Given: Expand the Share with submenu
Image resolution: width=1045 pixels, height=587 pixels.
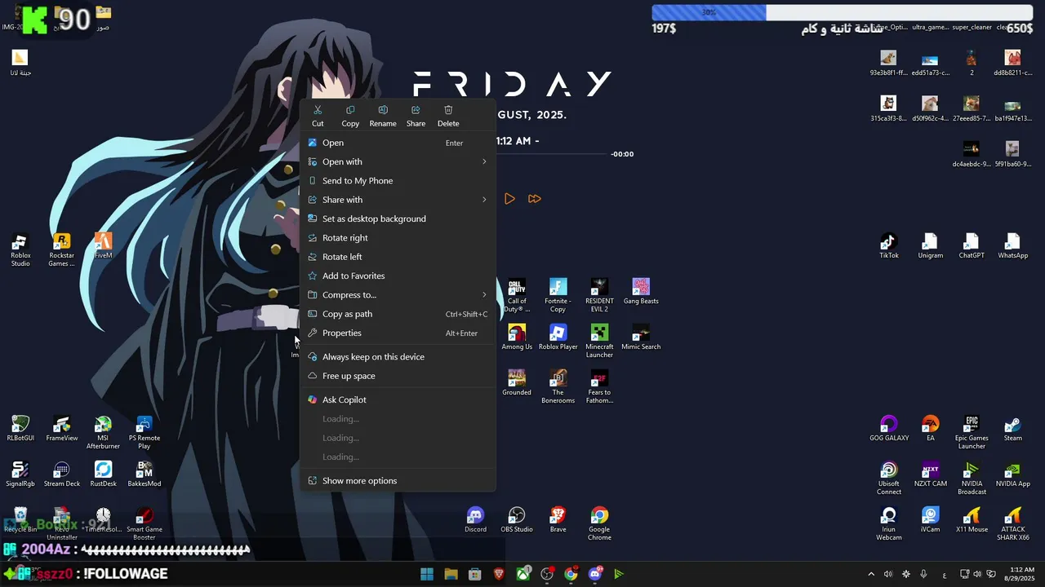Looking at the screenshot, I should 398,200.
